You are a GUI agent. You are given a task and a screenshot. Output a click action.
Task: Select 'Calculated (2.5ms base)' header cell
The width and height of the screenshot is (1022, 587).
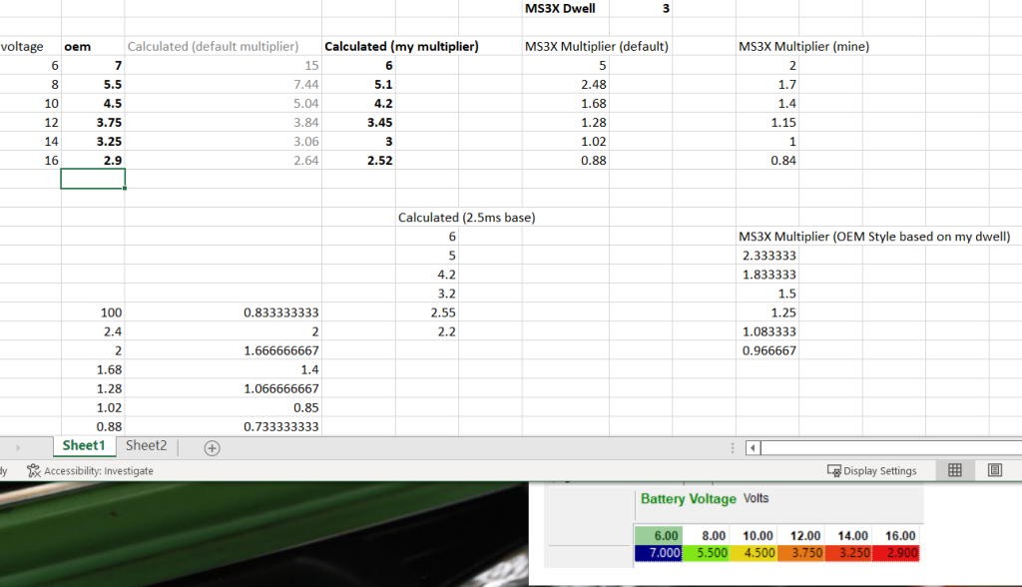467,218
